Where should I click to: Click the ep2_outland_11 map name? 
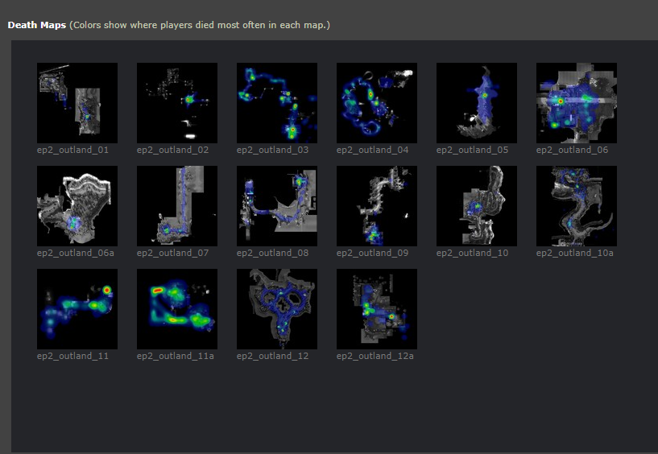tap(72, 357)
